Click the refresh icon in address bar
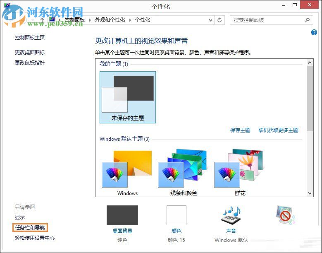 click(219, 20)
